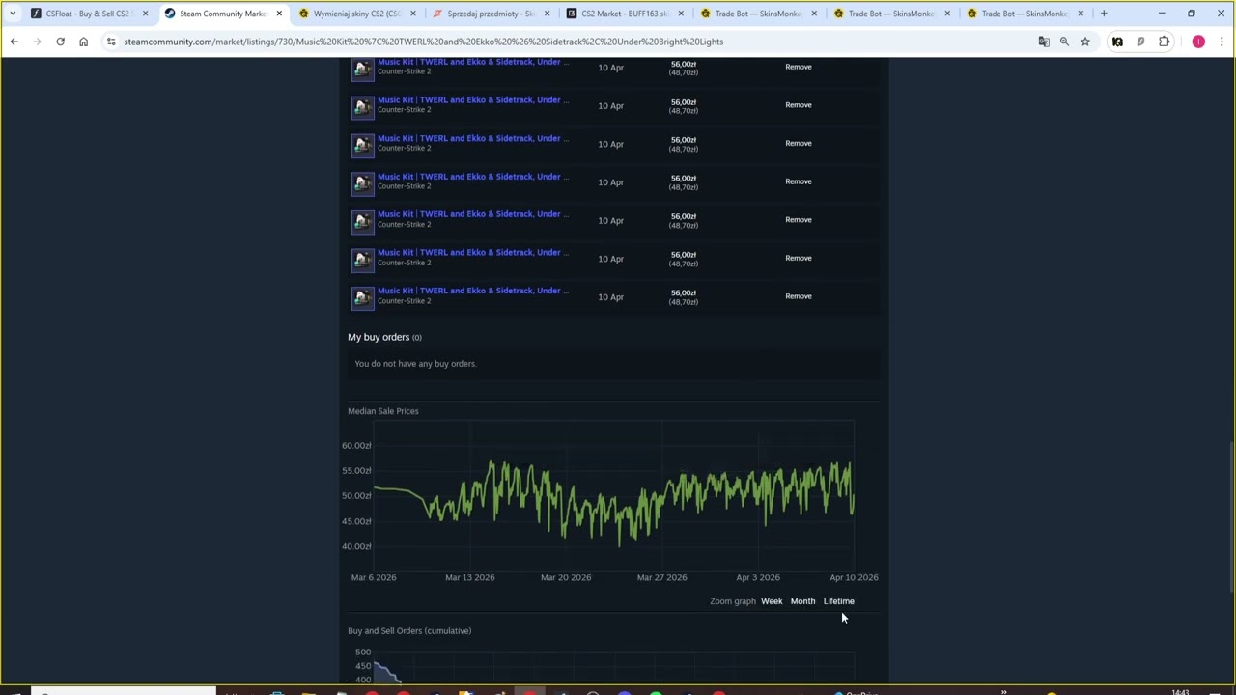Switch to the Sprzedaj przedmioty tab

point(489,14)
